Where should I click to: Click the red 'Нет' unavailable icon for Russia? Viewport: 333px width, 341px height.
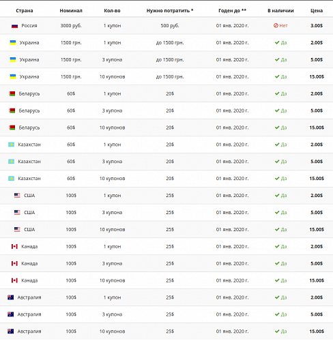pos(276,26)
